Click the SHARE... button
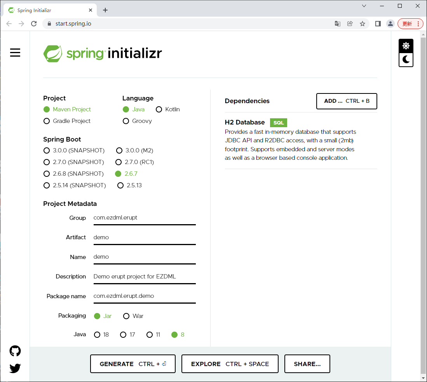The height and width of the screenshot is (382, 427). coord(307,364)
